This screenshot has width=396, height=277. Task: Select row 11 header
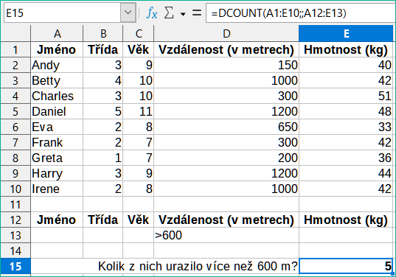(x=15, y=204)
